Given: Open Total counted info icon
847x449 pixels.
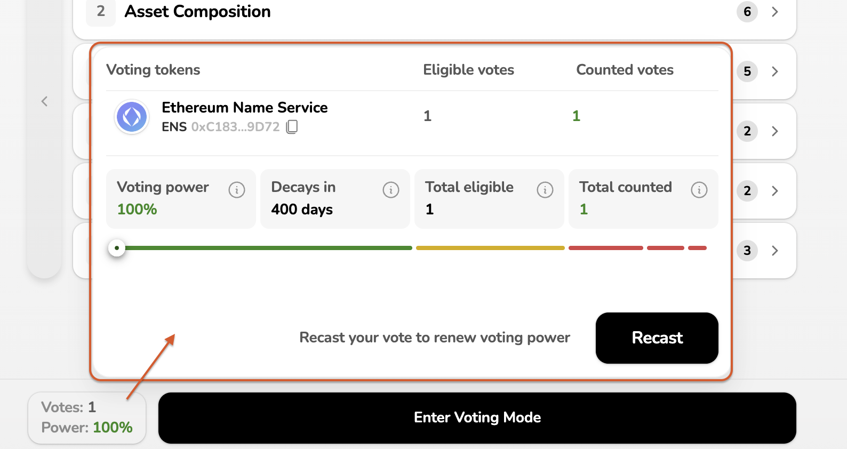Looking at the screenshot, I should point(699,189).
